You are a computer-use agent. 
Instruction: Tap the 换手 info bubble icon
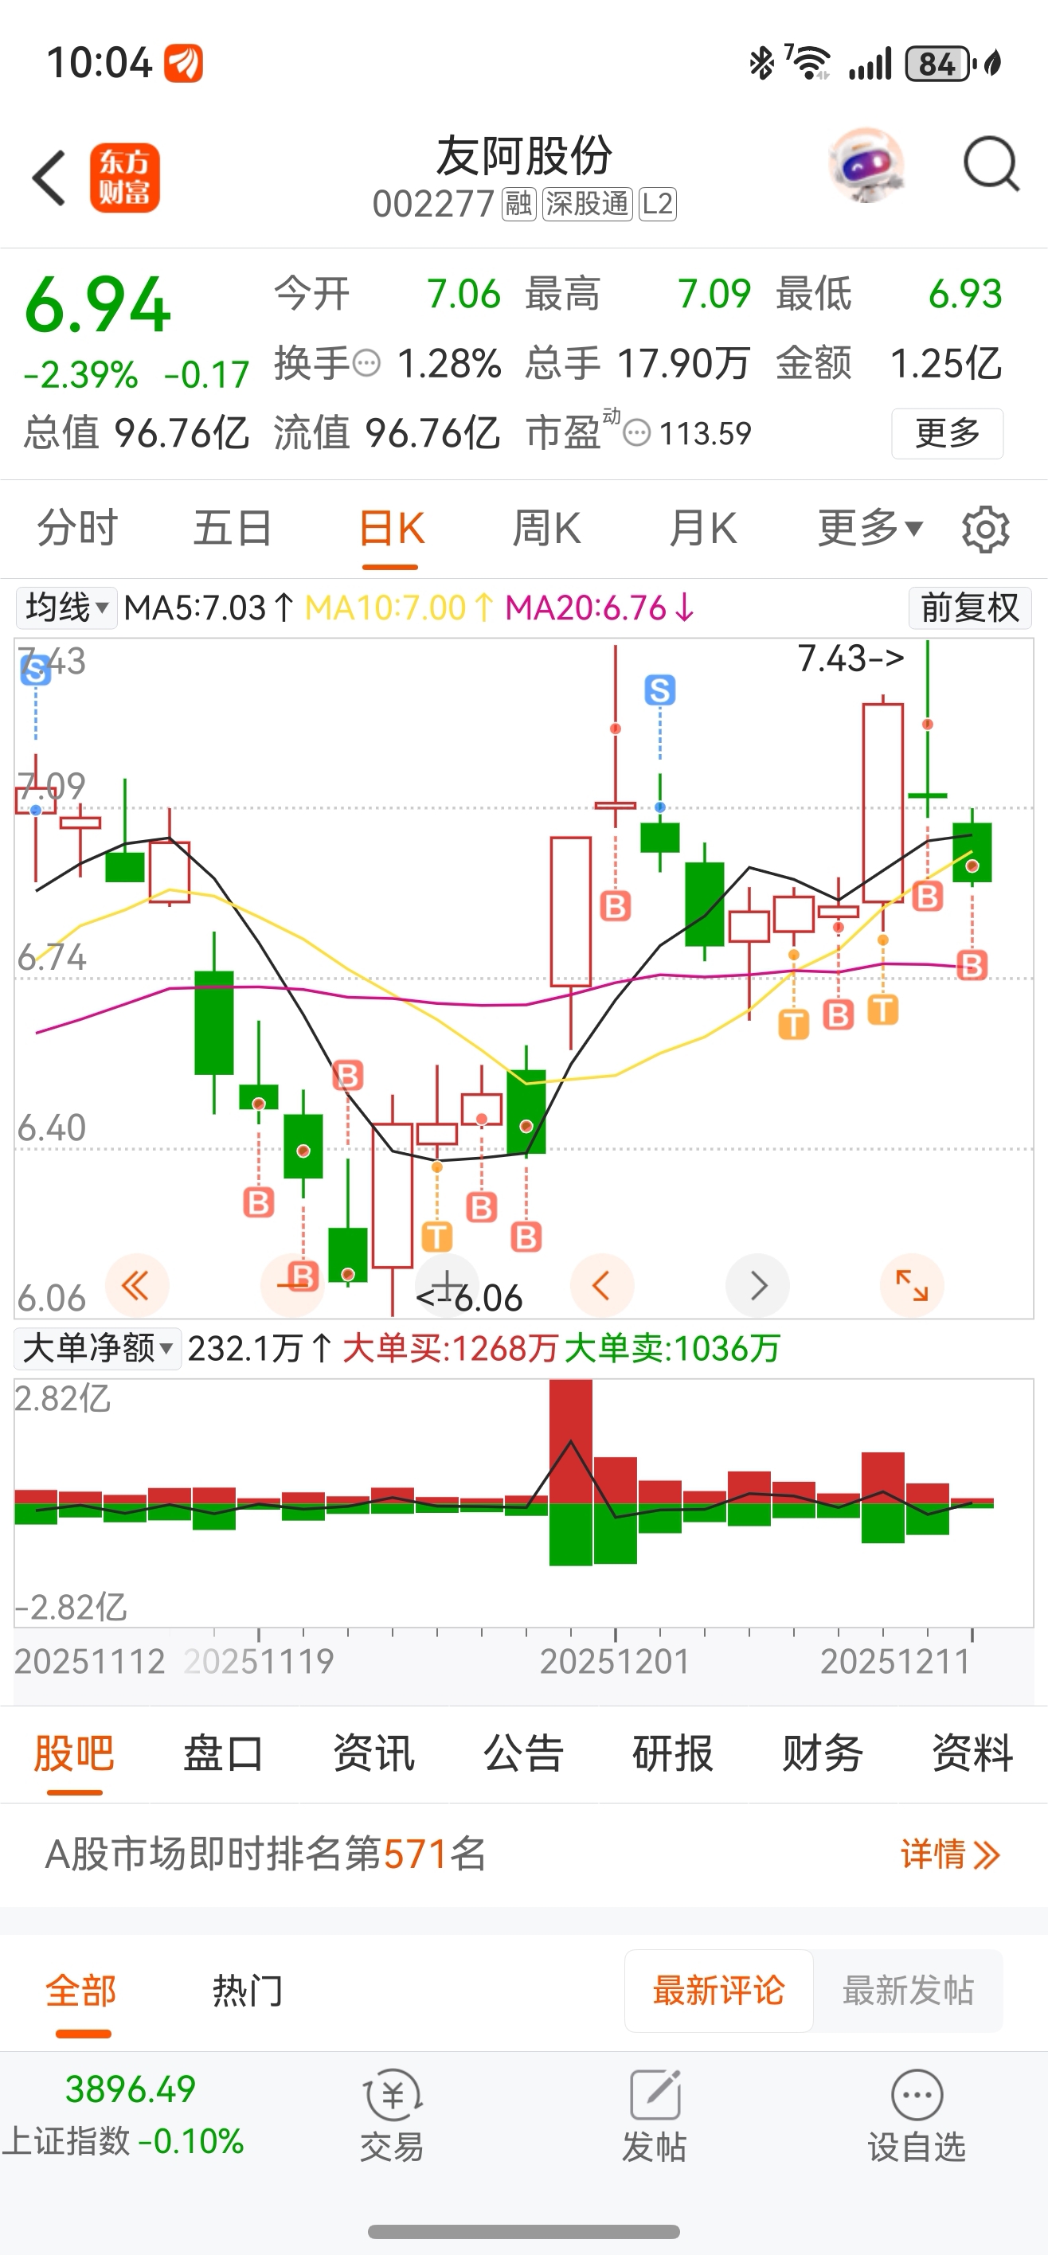click(366, 362)
